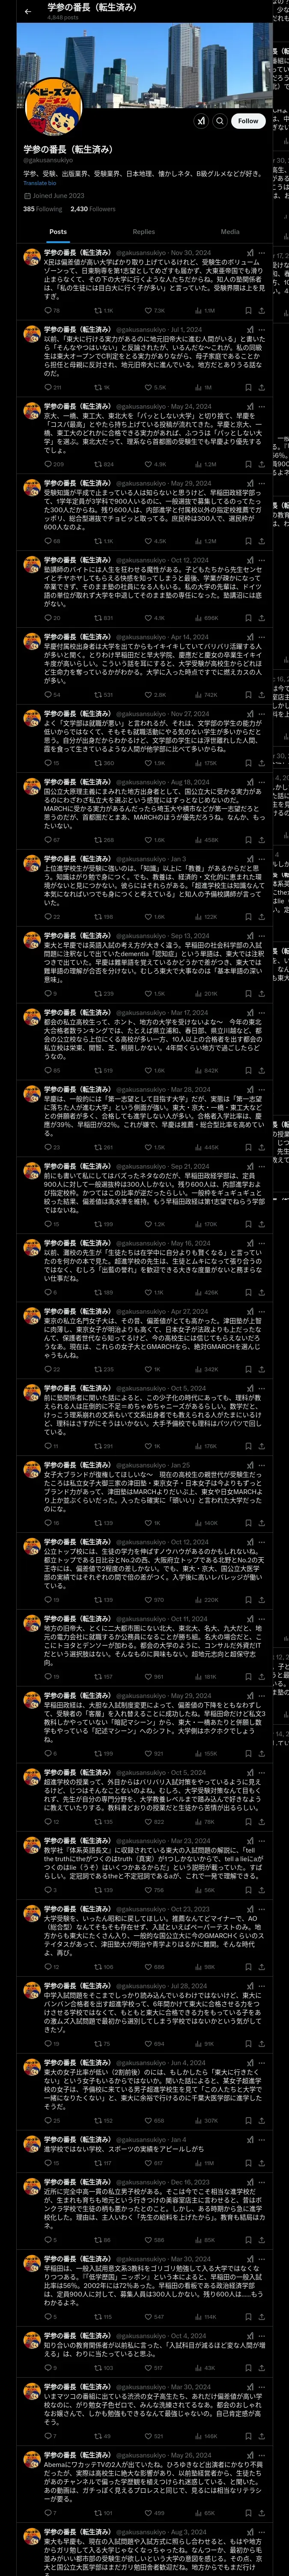289x2576 pixels.
Task: Explain the Nov 30 post with Grok icon
Action: point(249,253)
